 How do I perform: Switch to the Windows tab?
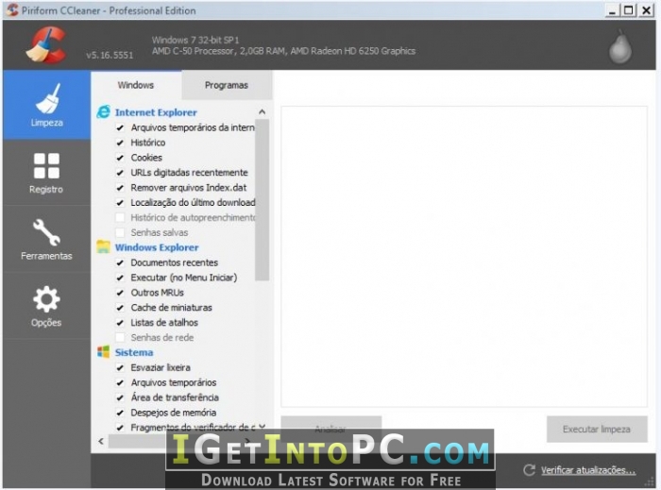tap(136, 85)
